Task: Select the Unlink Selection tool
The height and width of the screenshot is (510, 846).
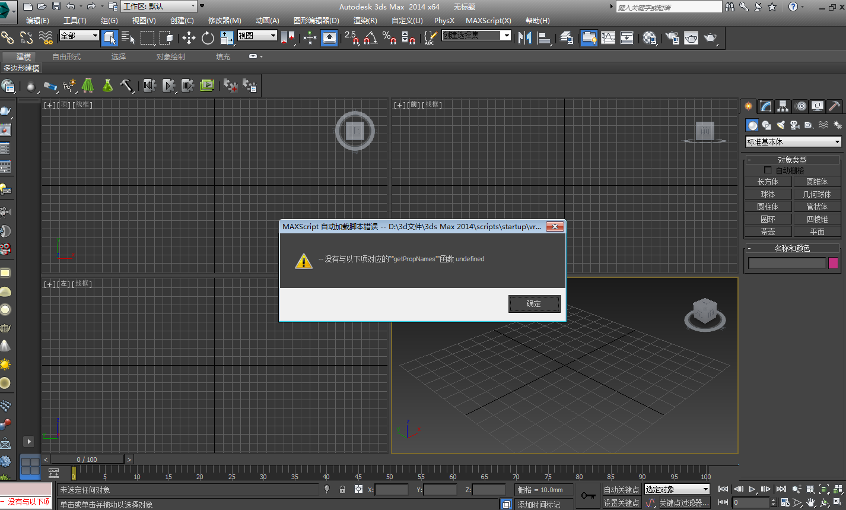Action: coord(27,38)
